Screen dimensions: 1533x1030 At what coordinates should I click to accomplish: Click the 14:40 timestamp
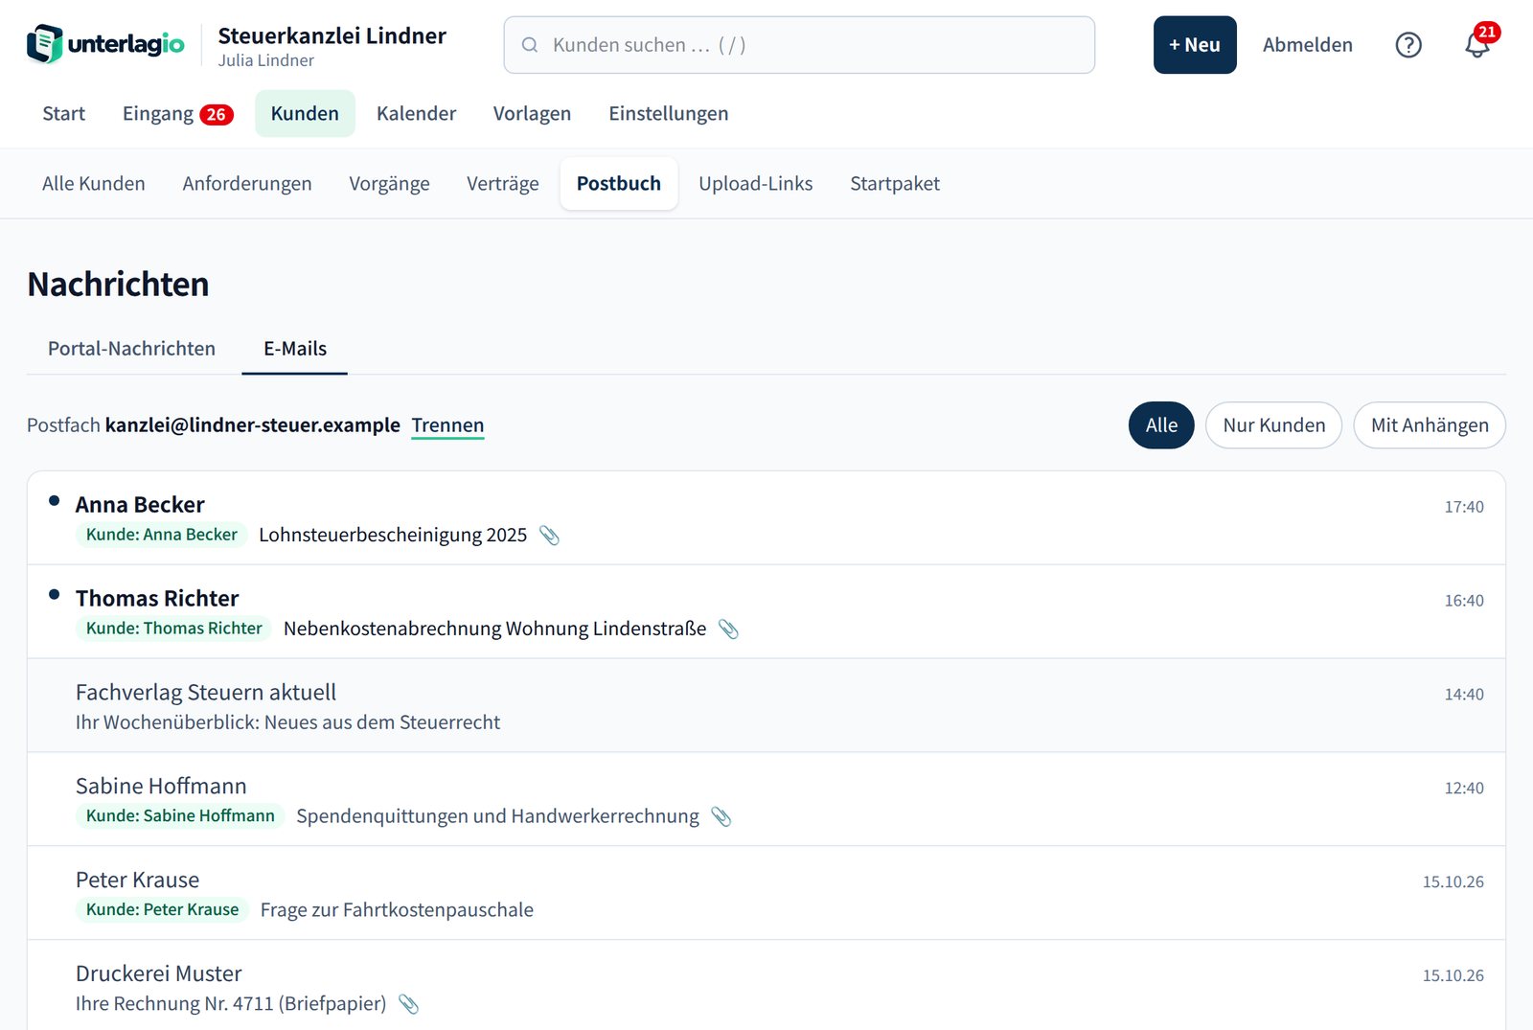[1464, 695]
